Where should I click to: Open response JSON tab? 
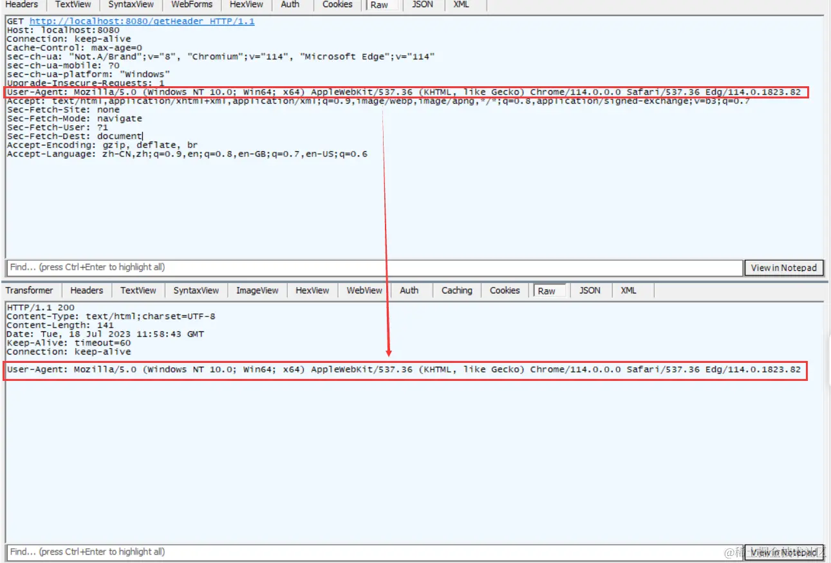[x=590, y=291]
